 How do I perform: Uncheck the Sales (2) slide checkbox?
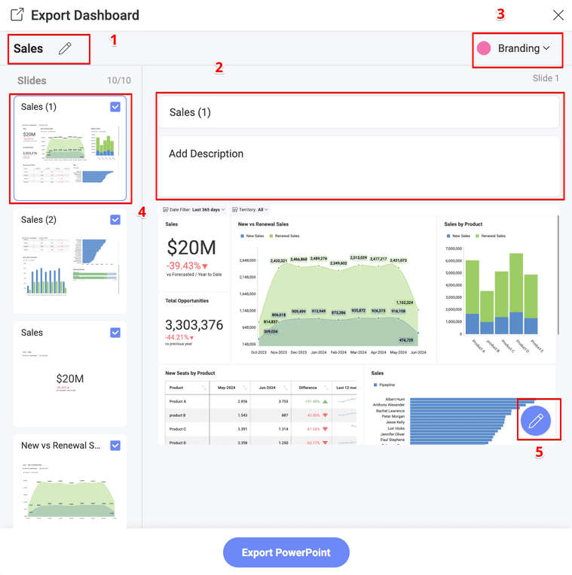point(115,220)
